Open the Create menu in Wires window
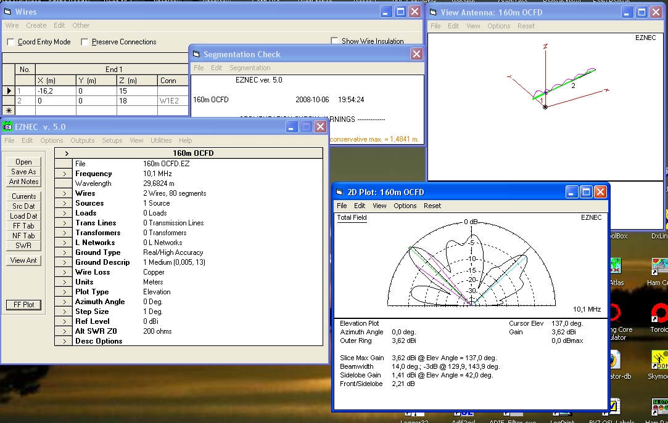Image resolution: width=668 pixels, height=423 pixels. click(x=36, y=25)
